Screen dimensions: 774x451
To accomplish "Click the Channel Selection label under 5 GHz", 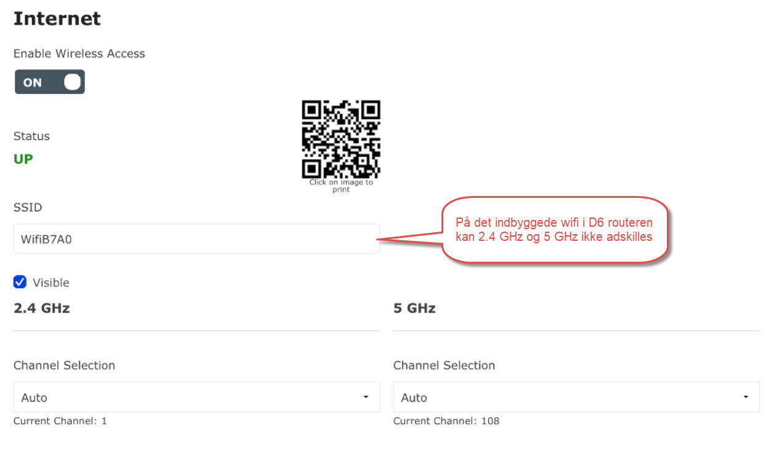I will [444, 366].
